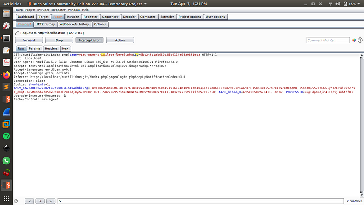Click the request editor scrollbar up arrow
This screenshot has width=364, height=205.
click(x=362, y=55)
